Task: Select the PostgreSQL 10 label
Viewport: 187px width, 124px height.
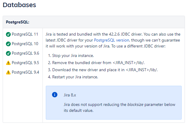Action: point(25,44)
